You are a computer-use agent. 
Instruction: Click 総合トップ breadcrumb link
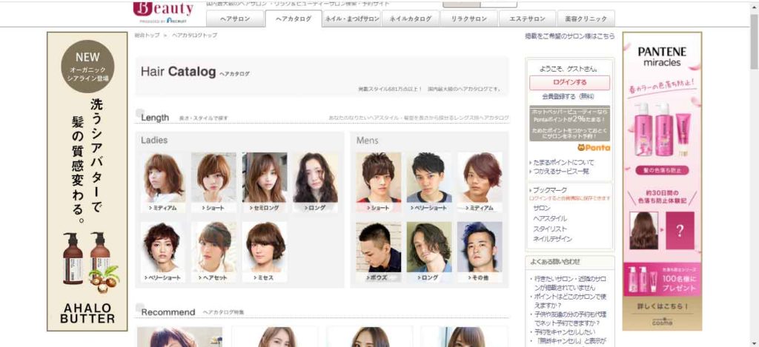[146, 36]
